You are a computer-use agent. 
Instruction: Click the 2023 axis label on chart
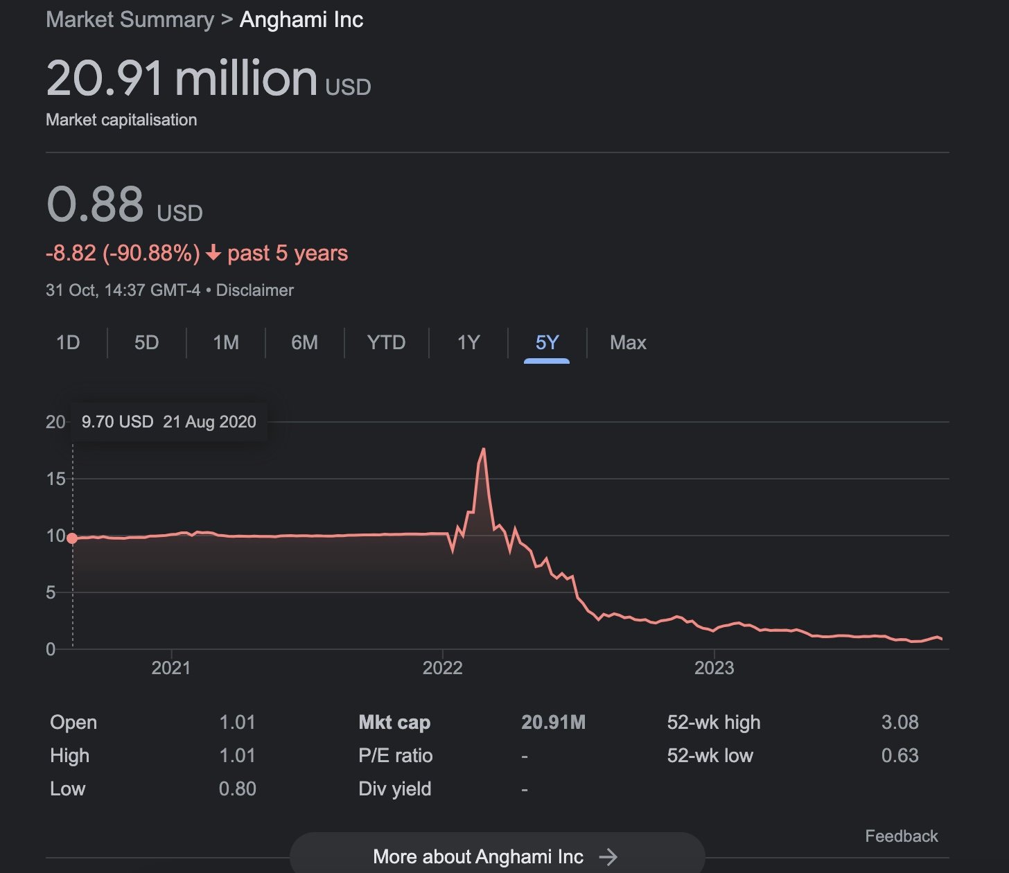[x=714, y=668]
